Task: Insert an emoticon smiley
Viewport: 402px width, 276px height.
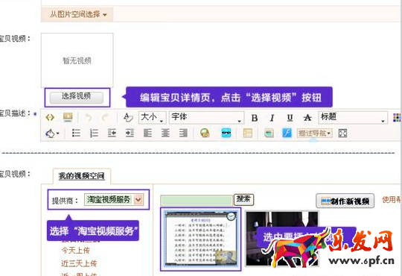Action: pyautogui.click(x=205, y=133)
